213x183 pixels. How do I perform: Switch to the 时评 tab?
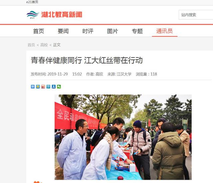[x=88, y=31]
